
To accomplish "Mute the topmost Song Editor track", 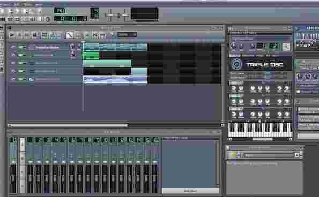I will pos(21,47).
